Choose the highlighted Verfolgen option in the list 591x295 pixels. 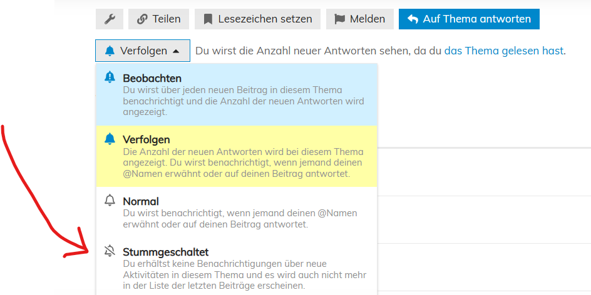(x=236, y=156)
